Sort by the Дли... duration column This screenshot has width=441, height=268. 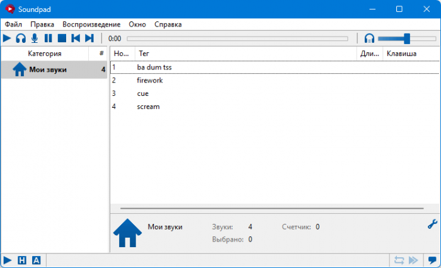(x=370, y=54)
